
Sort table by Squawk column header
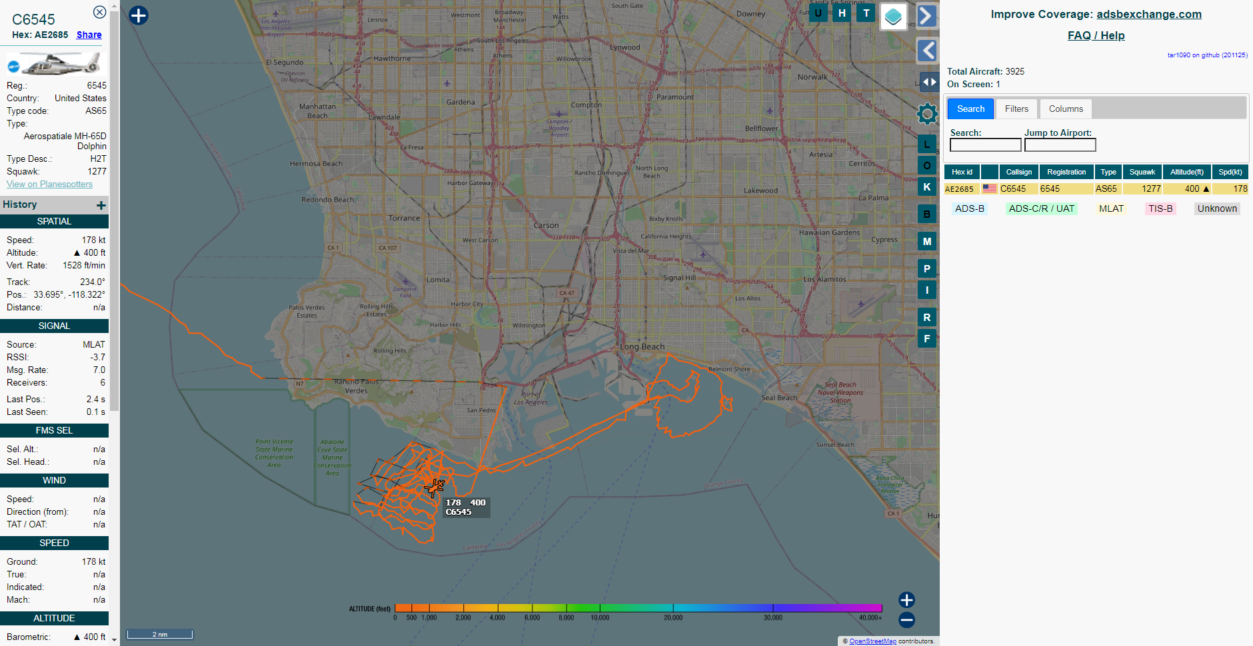[1142, 172]
